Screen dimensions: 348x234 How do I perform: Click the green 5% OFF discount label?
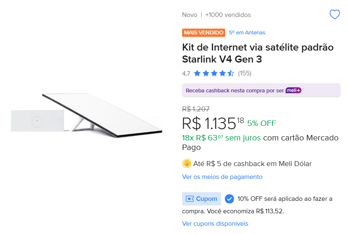(x=261, y=123)
